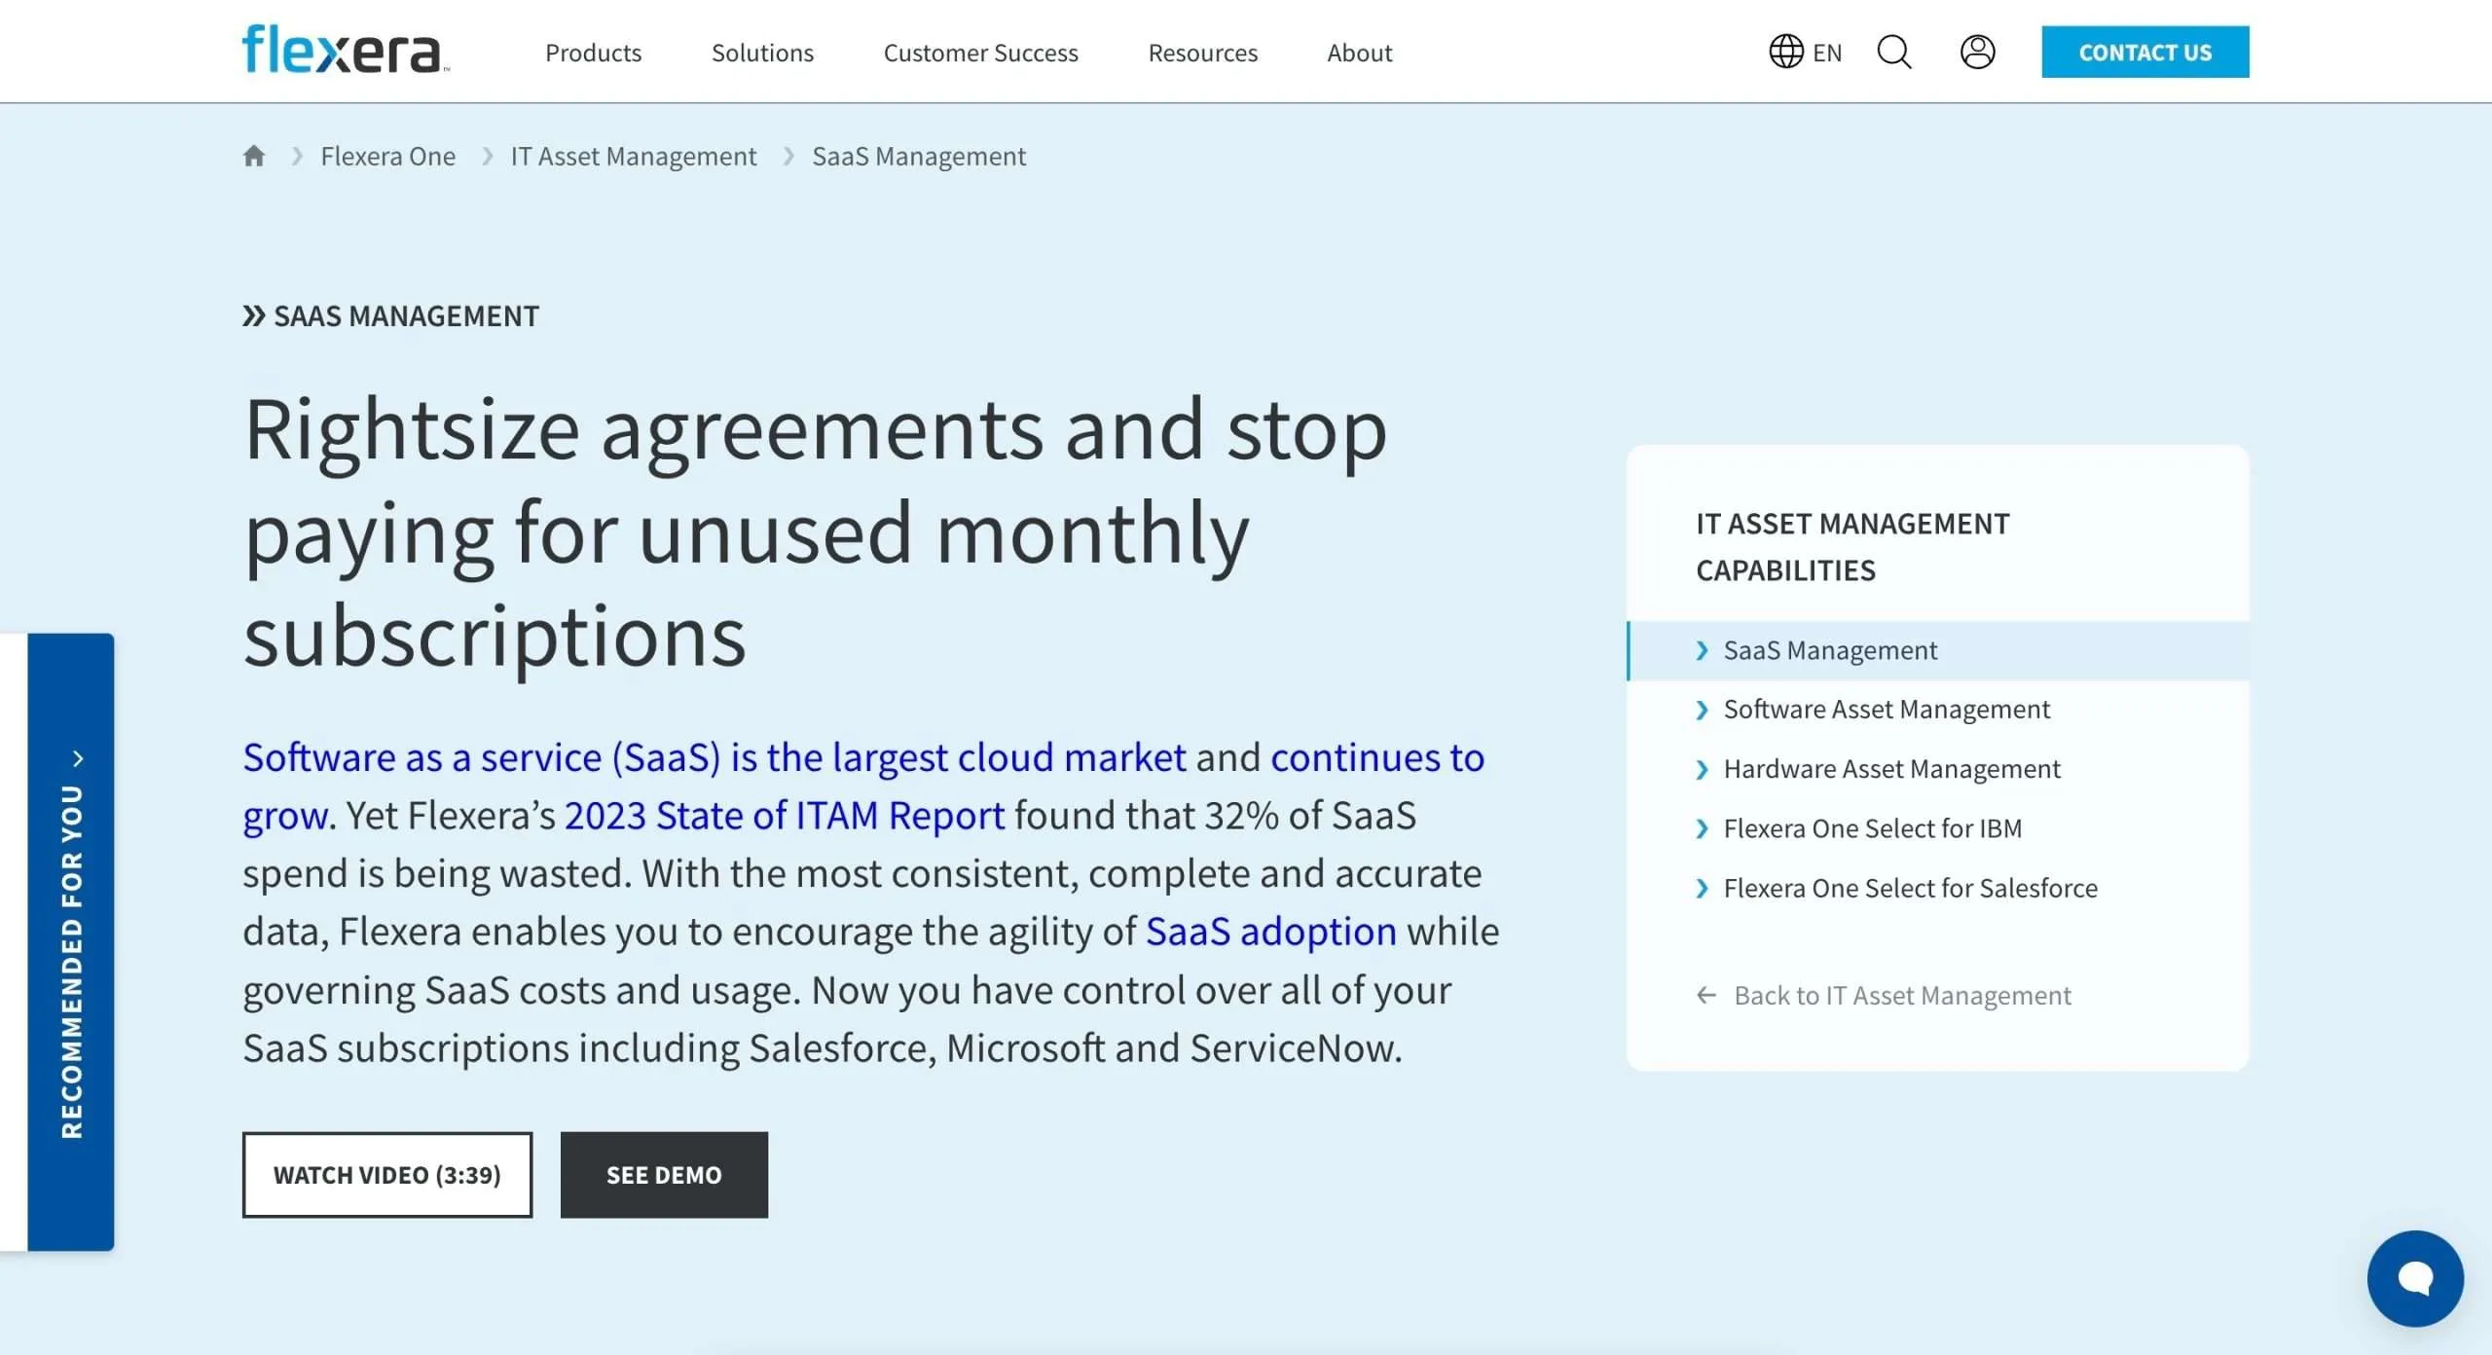The image size is (2492, 1355).
Task: Go to home via breadcrumb house icon
Action: [254, 156]
